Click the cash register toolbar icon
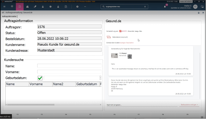Viewport: 206px width, 119px height. (27, 7)
